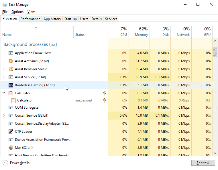The height and width of the screenshot is (170, 218).
Task: Click the suspended child Calculator icon
Action: 13,100
